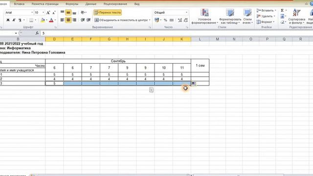Open font name Arial dropdown
The image size is (313, 176).
point(32,13)
